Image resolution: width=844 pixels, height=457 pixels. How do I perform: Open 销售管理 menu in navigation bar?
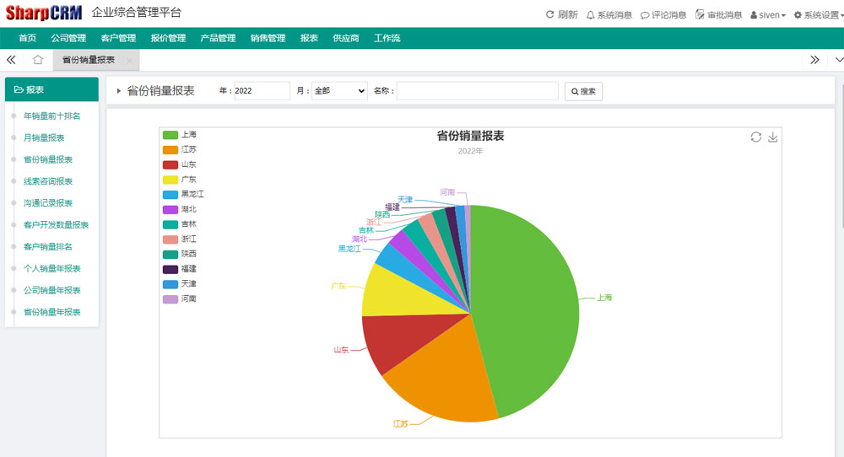coord(268,38)
